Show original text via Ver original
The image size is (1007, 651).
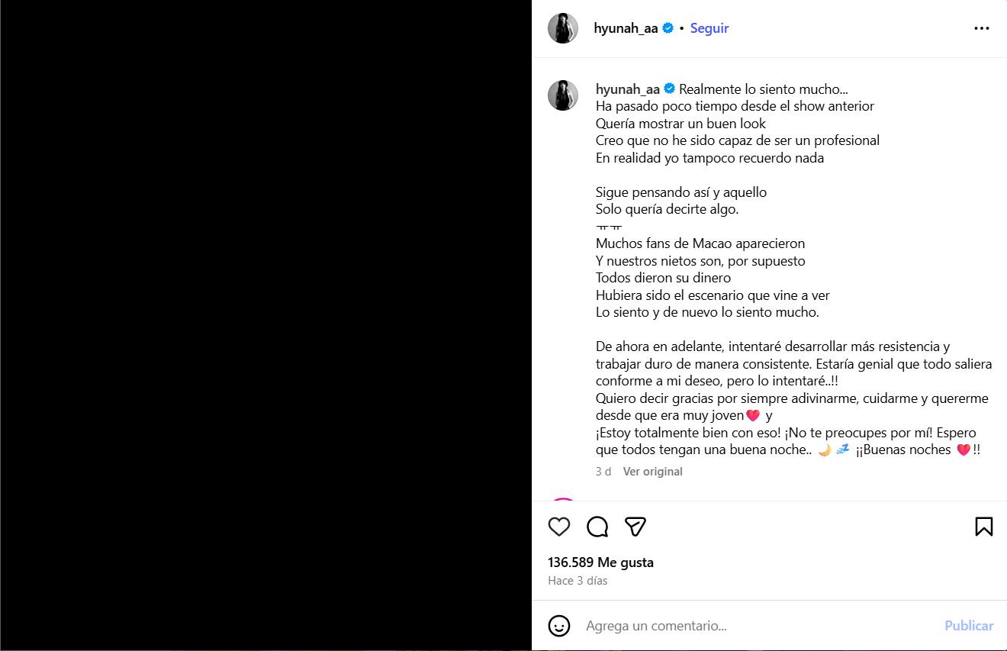click(x=652, y=472)
